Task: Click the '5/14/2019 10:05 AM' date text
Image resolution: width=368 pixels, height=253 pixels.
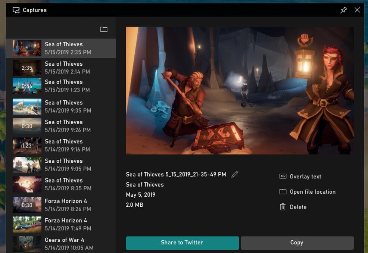Action: point(69,248)
